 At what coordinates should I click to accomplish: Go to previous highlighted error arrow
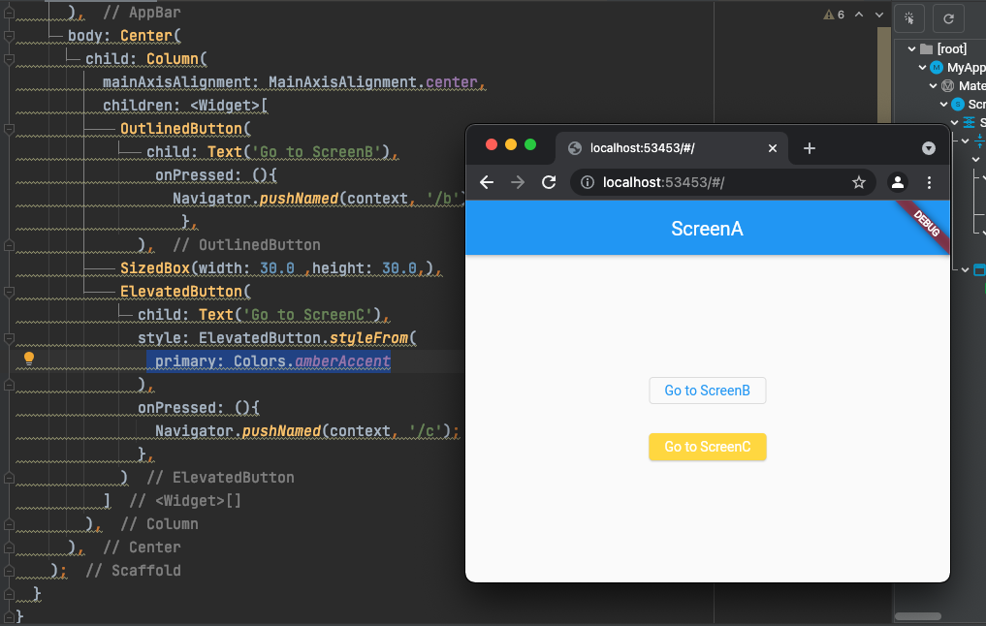tap(859, 15)
